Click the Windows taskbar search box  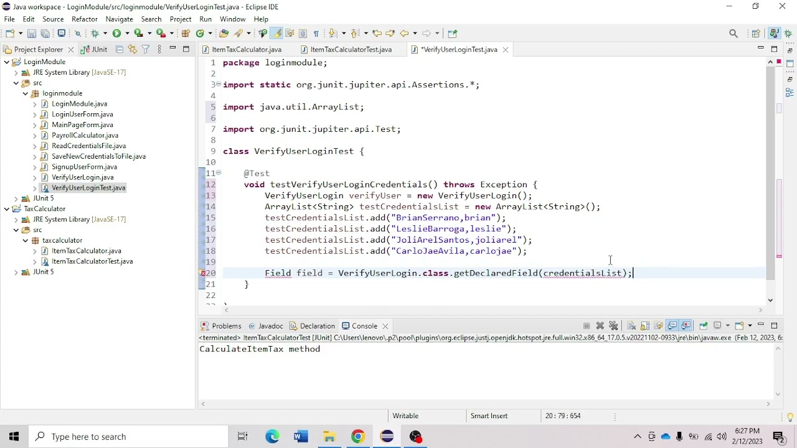[x=129, y=437]
